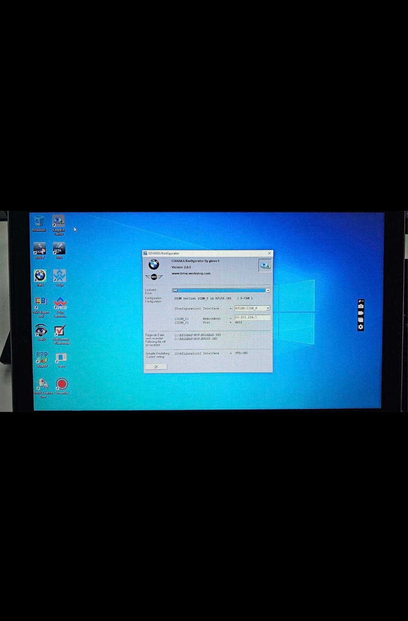Viewport: 408px width, 621px height.
Task: Close the EDIABAS Konfigurator window
Action: [269, 253]
